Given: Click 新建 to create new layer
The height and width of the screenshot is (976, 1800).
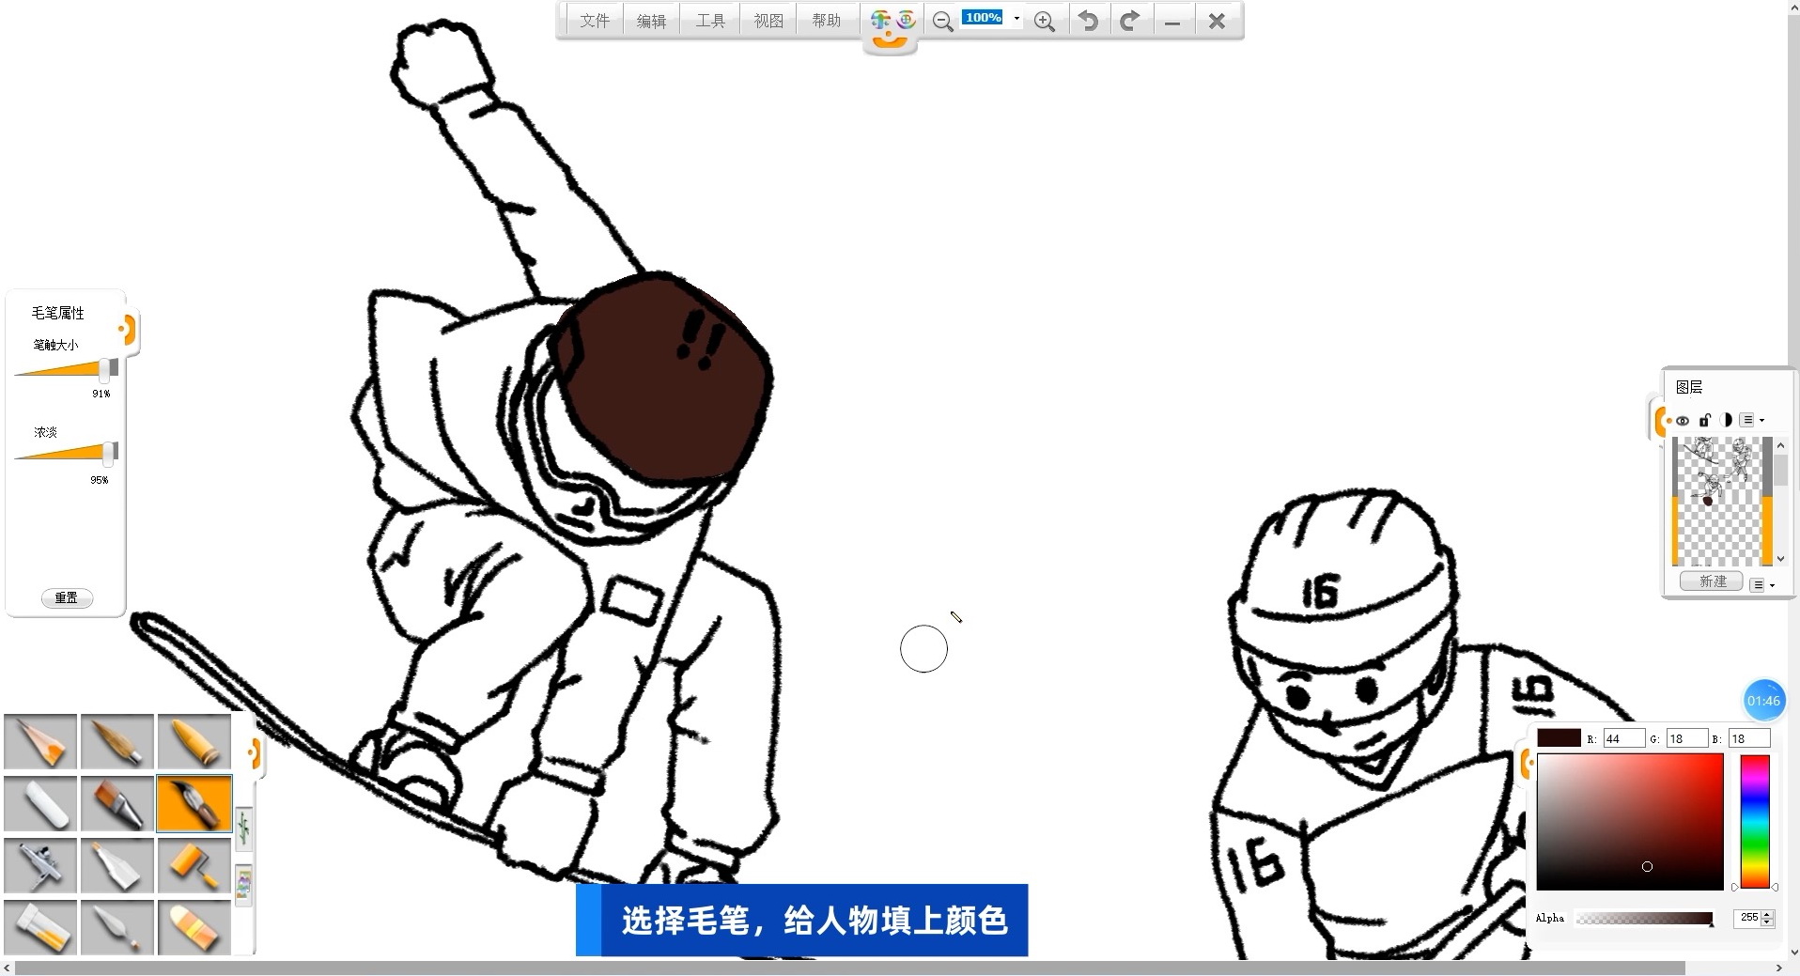Looking at the screenshot, I should 1712,581.
